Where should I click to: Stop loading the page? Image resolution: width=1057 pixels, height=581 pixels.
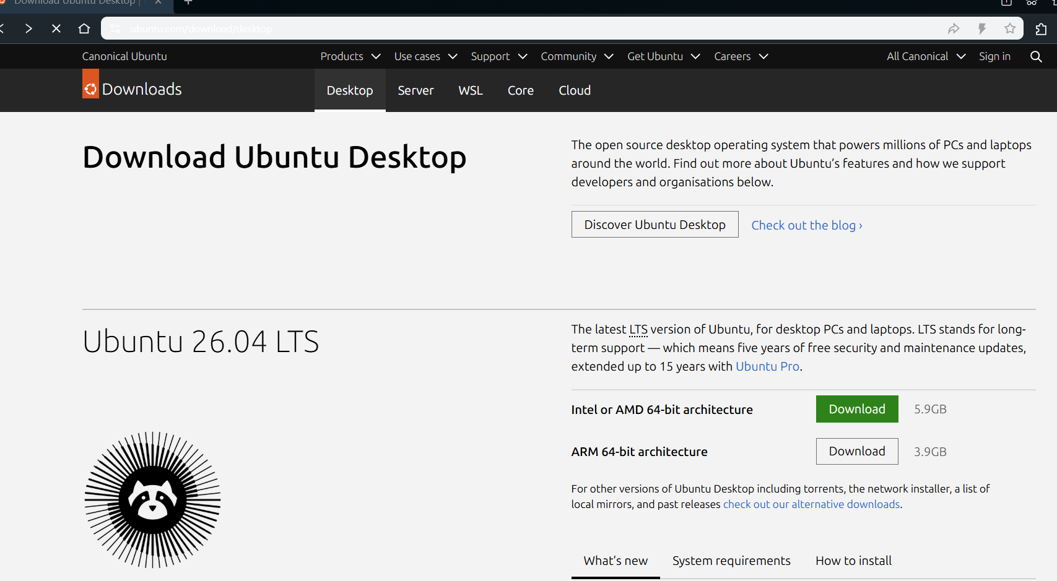(x=56, y=28)
